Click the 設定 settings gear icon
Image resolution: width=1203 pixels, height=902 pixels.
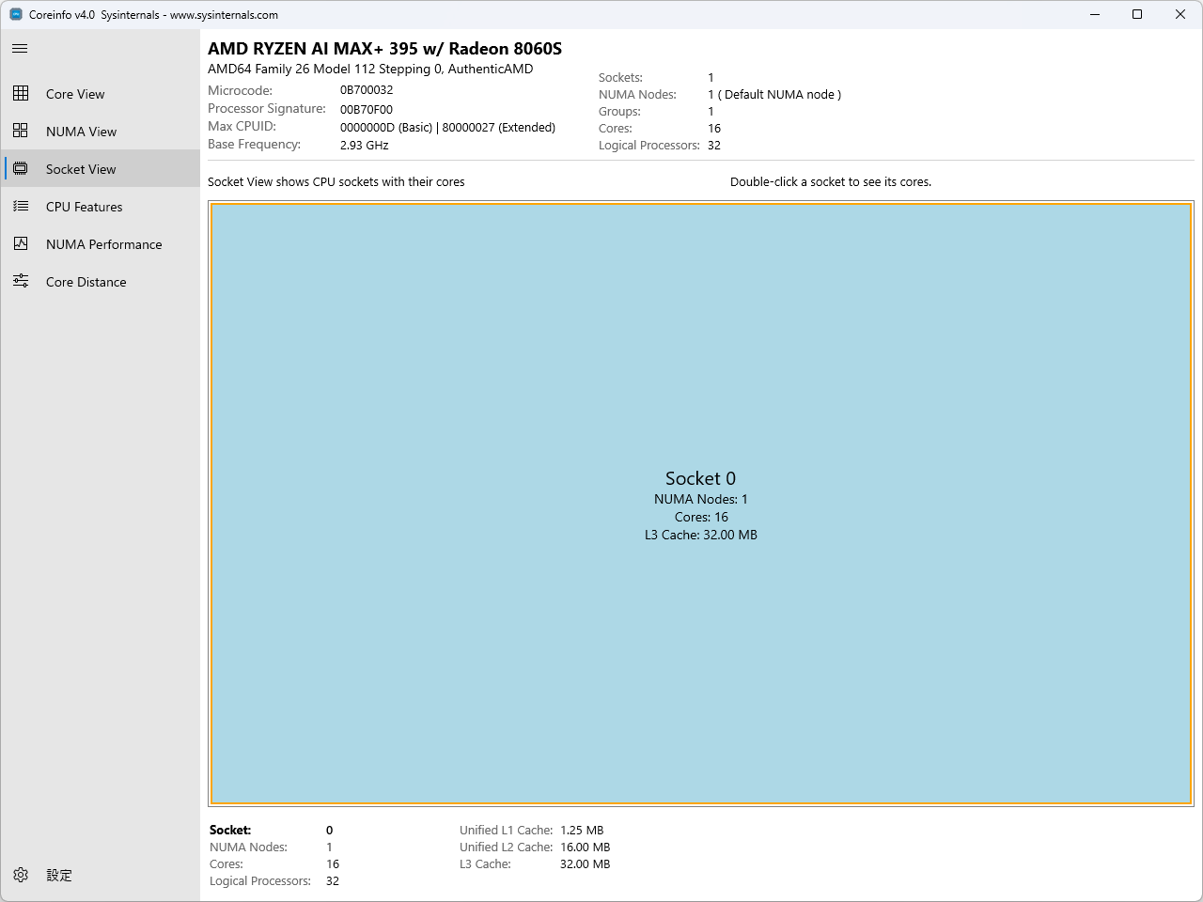pos(20,875)
